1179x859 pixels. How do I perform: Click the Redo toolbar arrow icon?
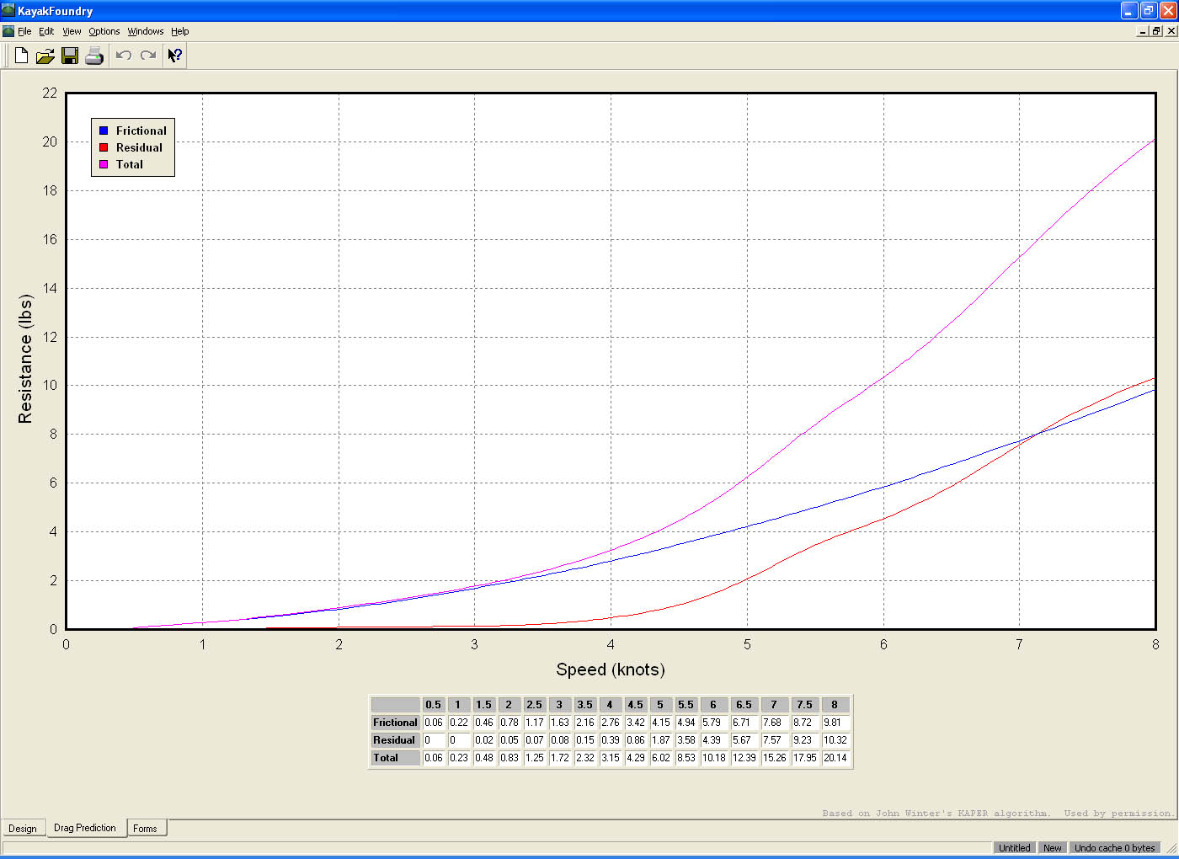pos(148,56)
